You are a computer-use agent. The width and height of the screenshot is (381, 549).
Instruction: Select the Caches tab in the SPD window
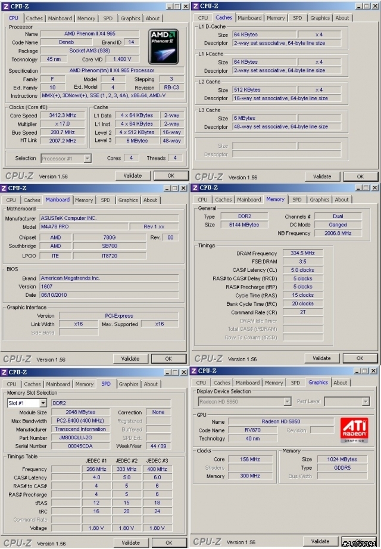tap(33, 384)
